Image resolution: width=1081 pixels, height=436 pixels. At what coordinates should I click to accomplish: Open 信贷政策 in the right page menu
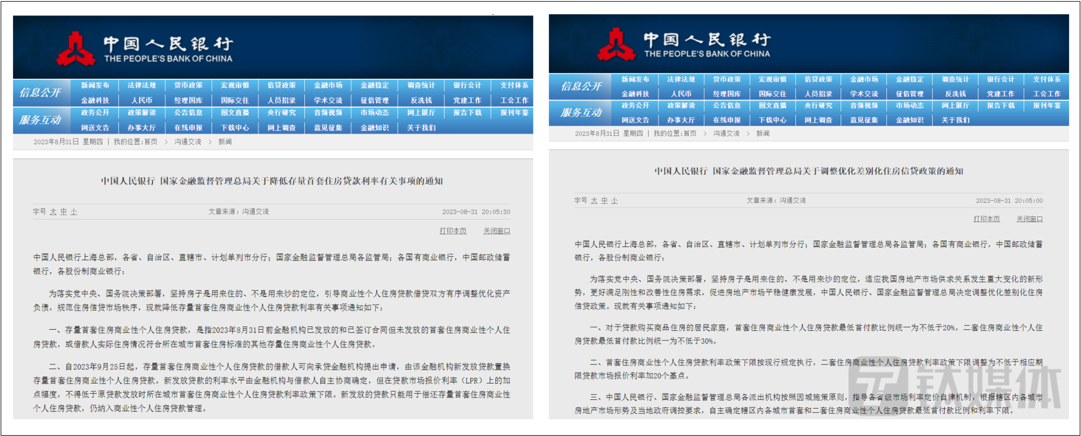818,79
